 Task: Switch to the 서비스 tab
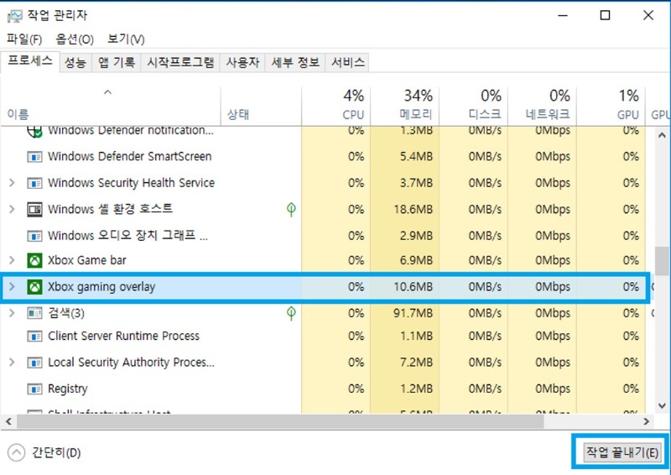(x=347, y=63)
